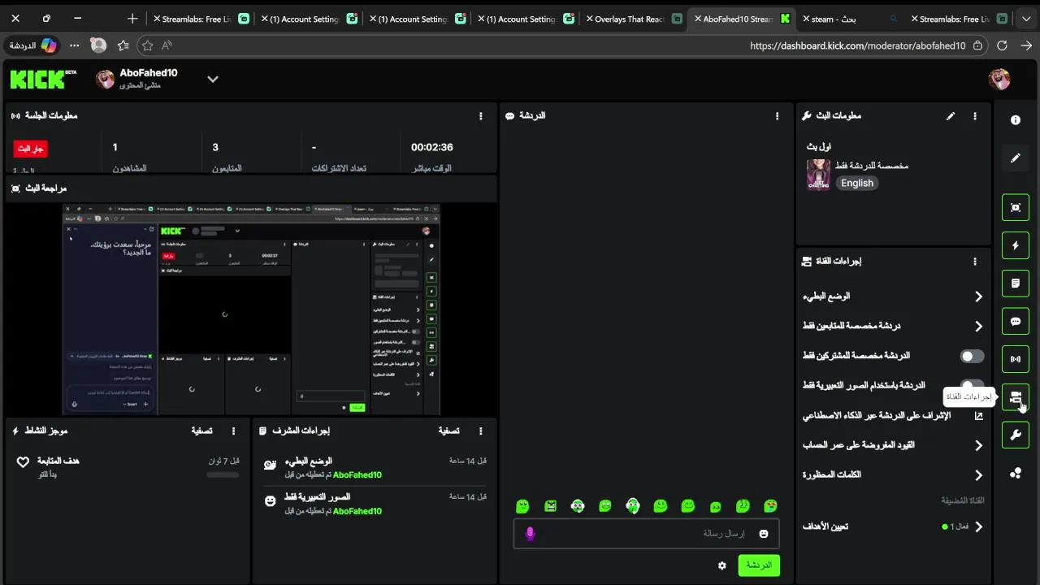The image size is (1040, 585).
Task: Open the AboFahed10 channel dropdown chevron
Action: point(212,79)
